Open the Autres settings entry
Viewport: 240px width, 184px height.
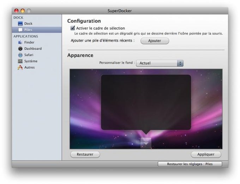37,67
